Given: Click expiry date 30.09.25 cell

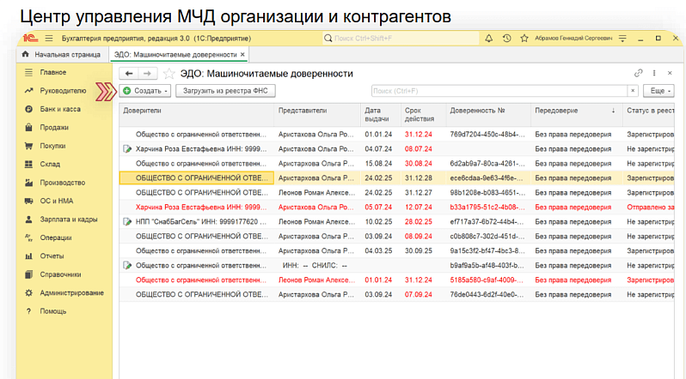Looking at the screenshot, I should (423, 251).
